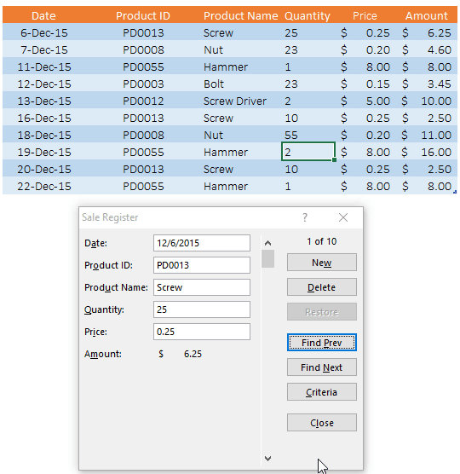Close the Sale Register dialog with X
Viewport: 460px width, 474px height.
point(343,217)
